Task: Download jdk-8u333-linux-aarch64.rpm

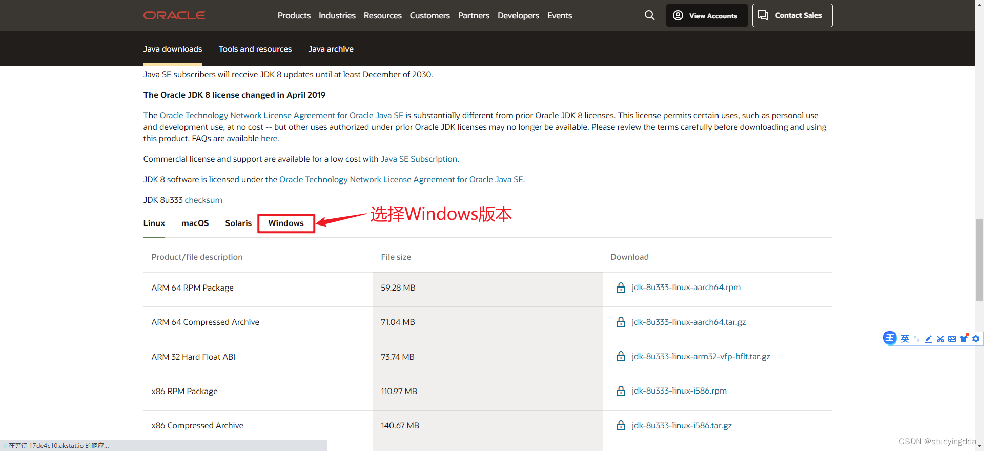Action: (x=686, y=288)
